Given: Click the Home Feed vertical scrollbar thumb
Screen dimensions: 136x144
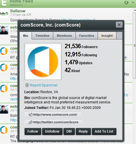Looking at the screenshot, I should tap(135, 46).
